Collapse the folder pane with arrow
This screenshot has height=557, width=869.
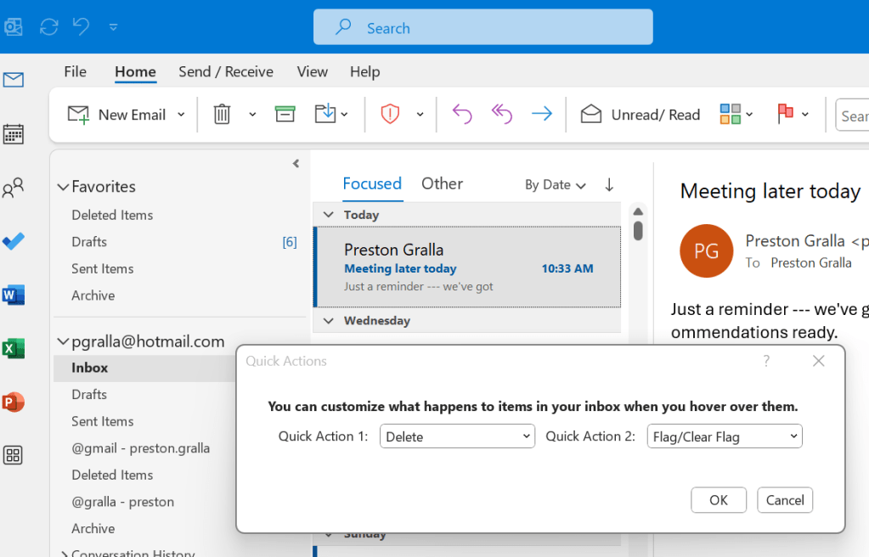tap(296, 164)
